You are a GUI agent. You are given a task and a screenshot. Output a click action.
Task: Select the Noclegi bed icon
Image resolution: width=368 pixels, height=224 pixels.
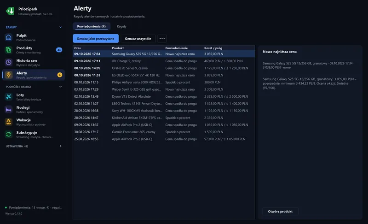[x=9, y=109]
